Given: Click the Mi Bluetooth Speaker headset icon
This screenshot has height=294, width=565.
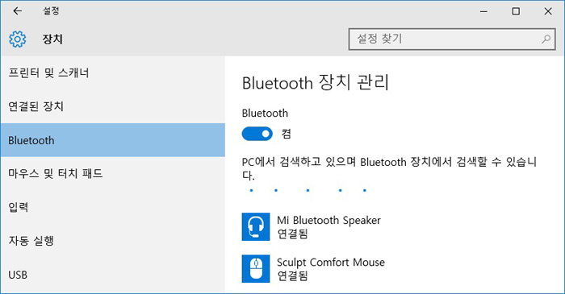Looking at the screenshot, I should [256, 227].
